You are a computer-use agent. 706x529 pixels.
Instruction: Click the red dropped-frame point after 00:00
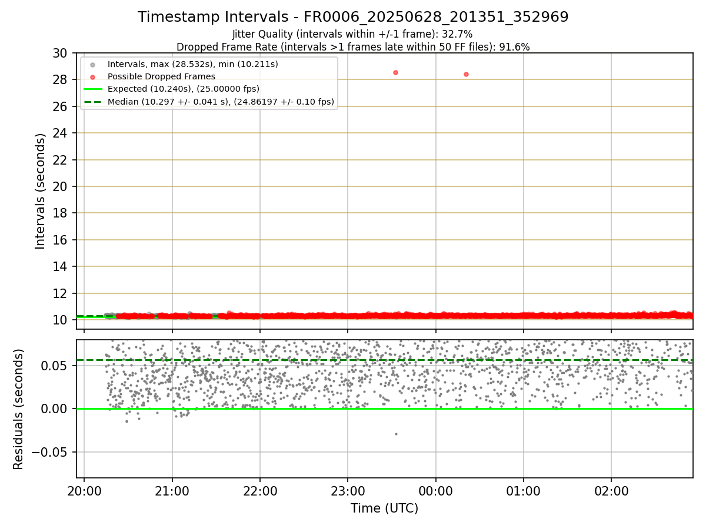[466, 74]
